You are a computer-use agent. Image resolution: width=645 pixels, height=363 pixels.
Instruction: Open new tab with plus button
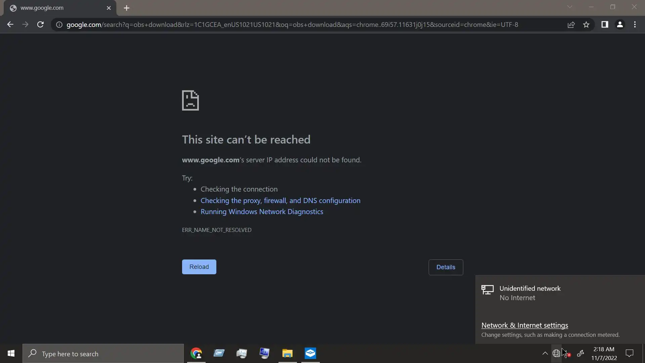coord(127,8)
